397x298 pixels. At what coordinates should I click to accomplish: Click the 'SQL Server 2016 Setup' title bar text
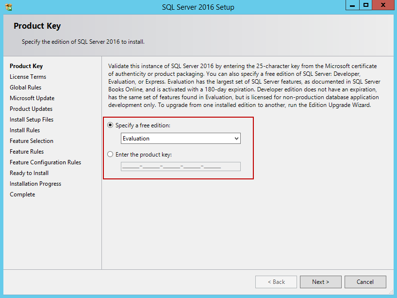point(198,7)
